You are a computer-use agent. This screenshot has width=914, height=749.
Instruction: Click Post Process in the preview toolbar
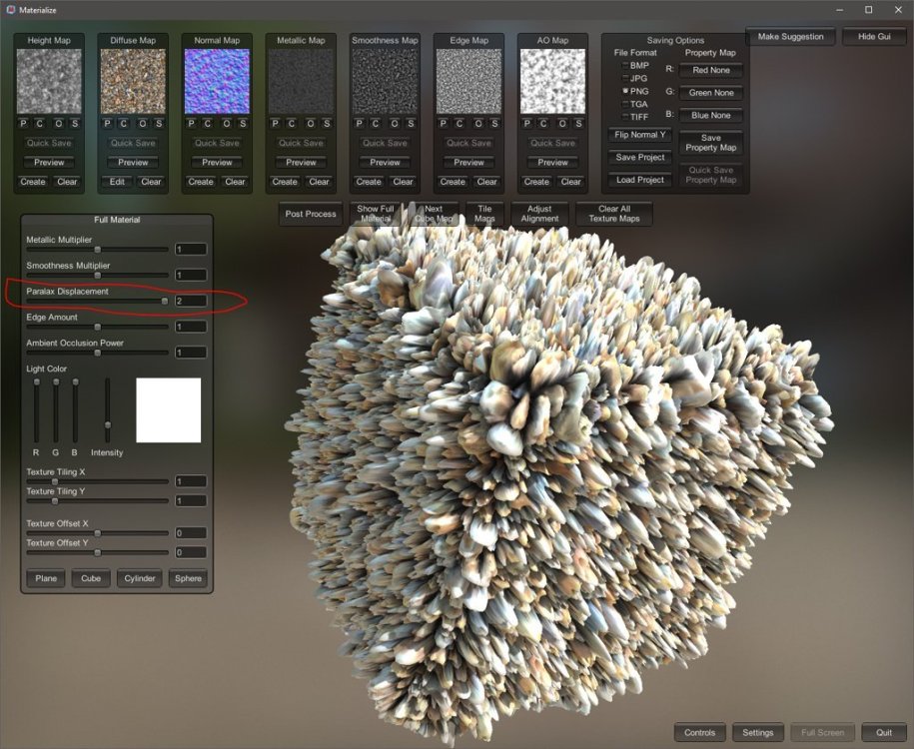(x=311, y=214)
